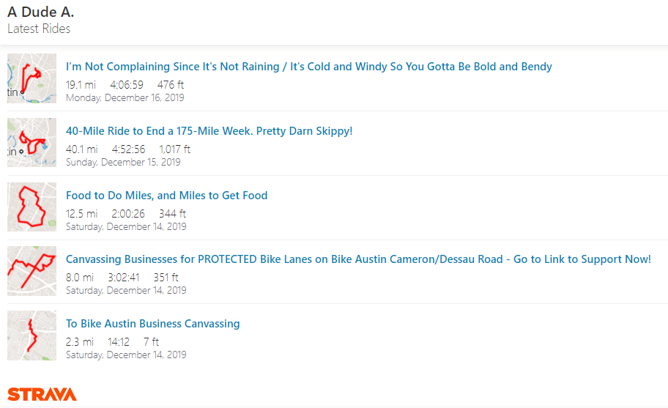The height and width of the screenshot is (408, 668).
Task: Click the 14:12 ride time
Action: 119,342
